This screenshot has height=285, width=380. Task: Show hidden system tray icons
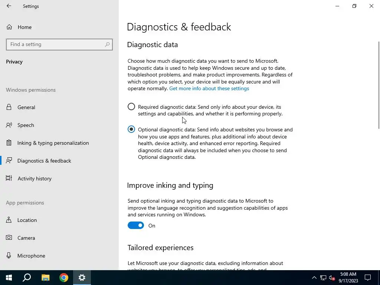(x=314, y=278)
